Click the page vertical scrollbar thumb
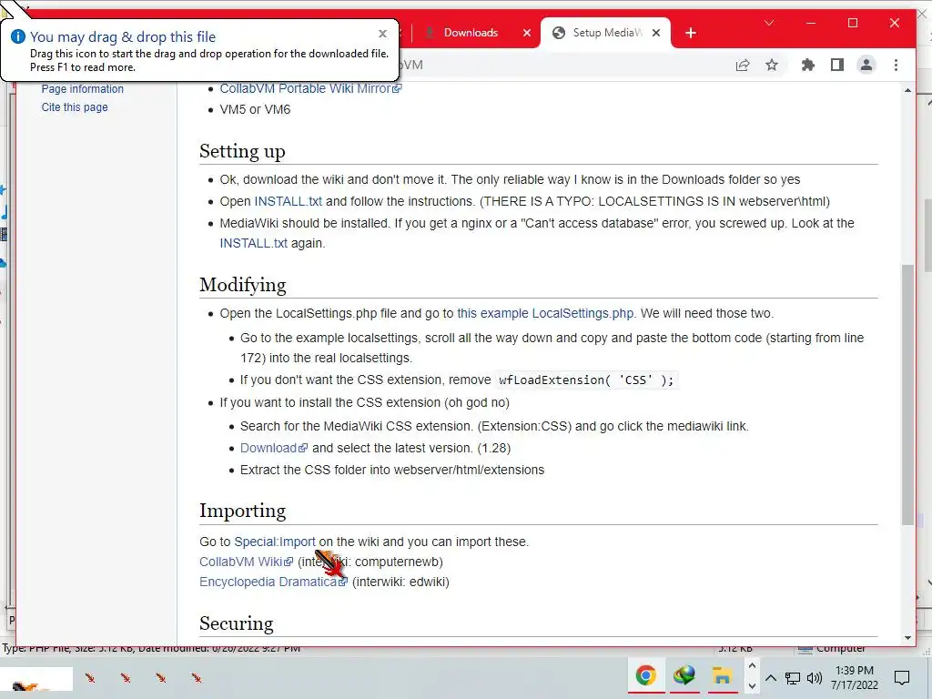The height and width of the screenshot is (699, 932). click(907, 394)
